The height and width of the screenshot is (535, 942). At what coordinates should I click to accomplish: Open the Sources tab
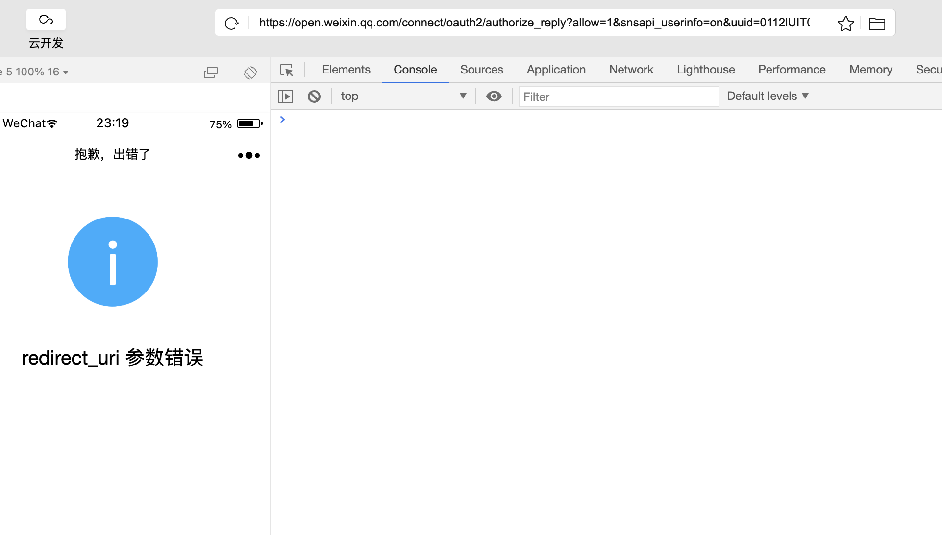(x=481, y=70)
